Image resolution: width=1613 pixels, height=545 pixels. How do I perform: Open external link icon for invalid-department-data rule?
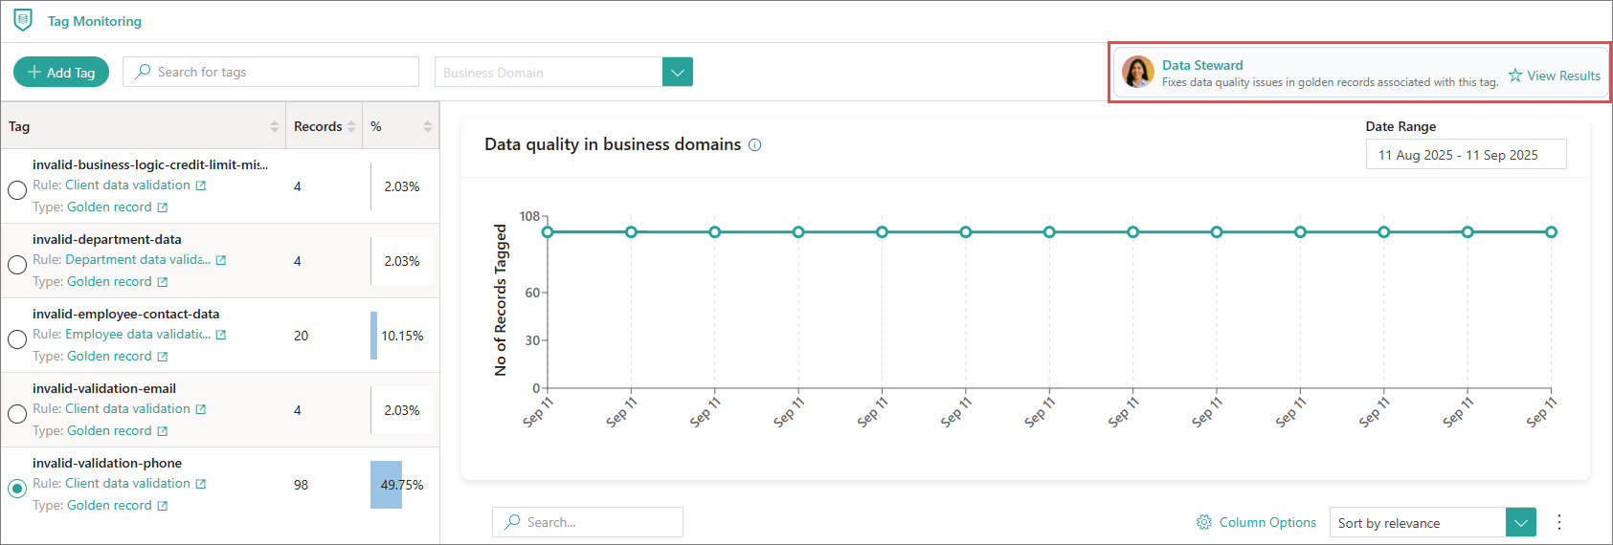pyautogui.click(x=221, y=260)
